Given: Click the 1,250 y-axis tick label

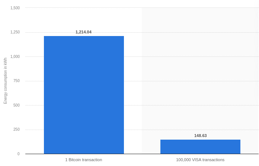Looking at the screenshot, I should [x=15, y=32].
